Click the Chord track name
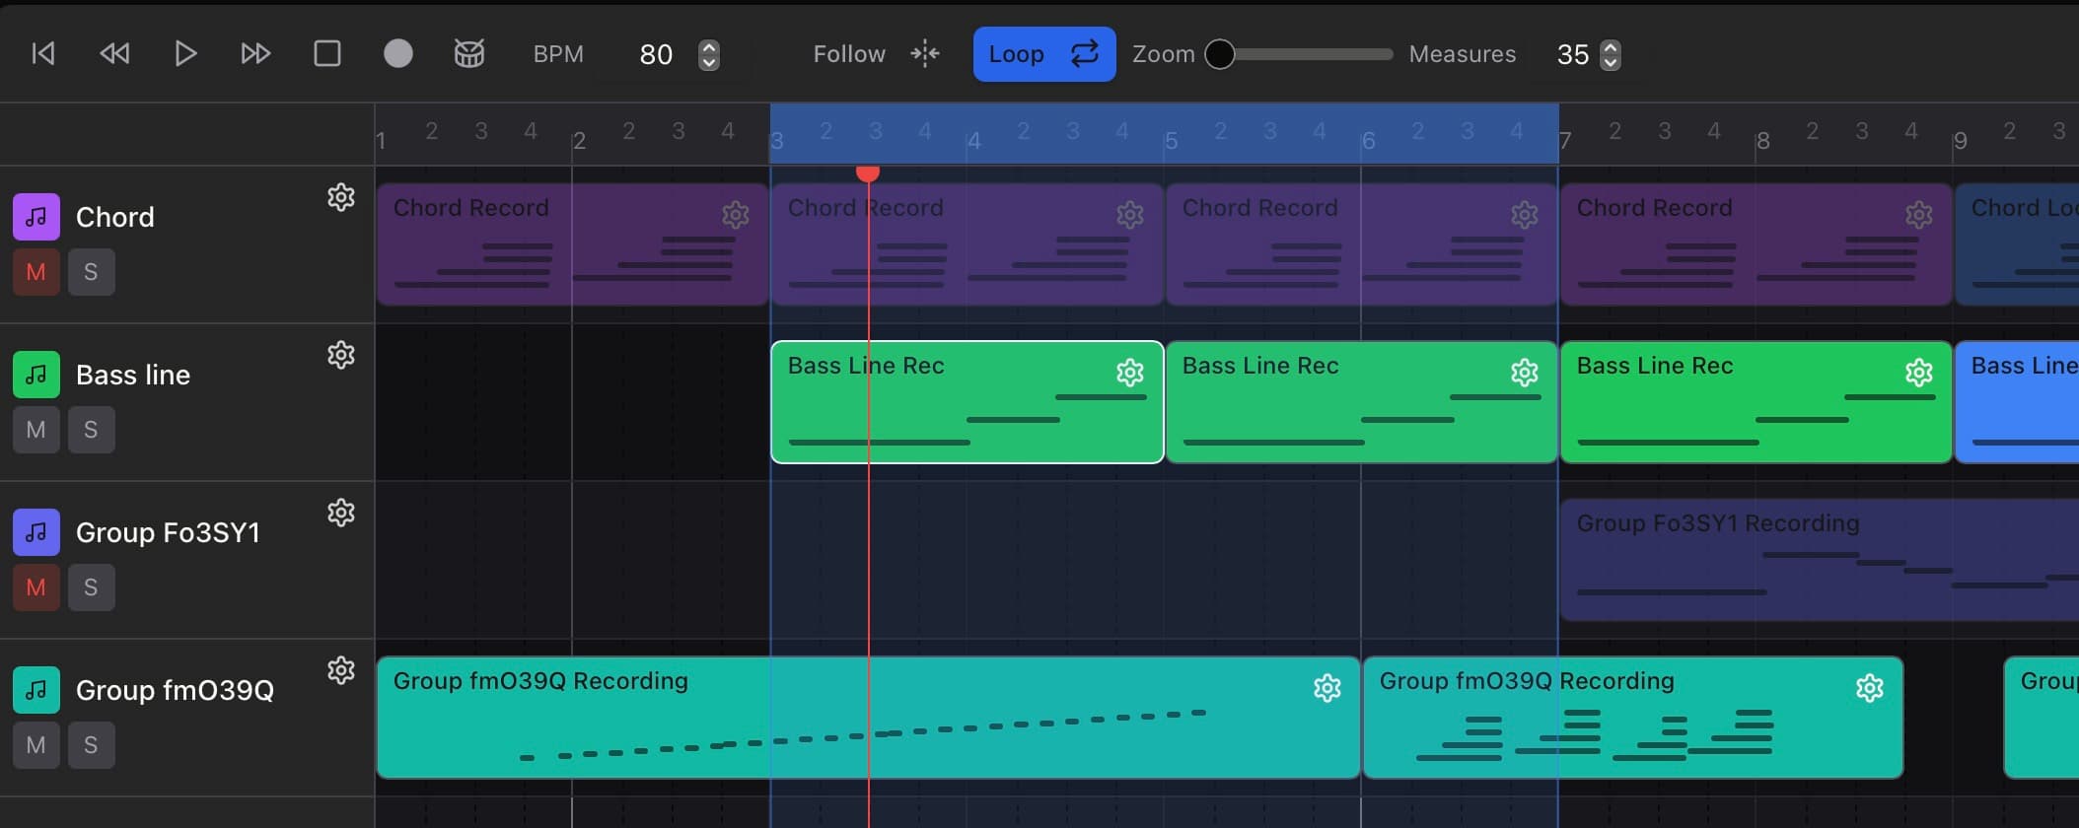The height and width of the screenshot is (828, 2079). coord(115,217)
